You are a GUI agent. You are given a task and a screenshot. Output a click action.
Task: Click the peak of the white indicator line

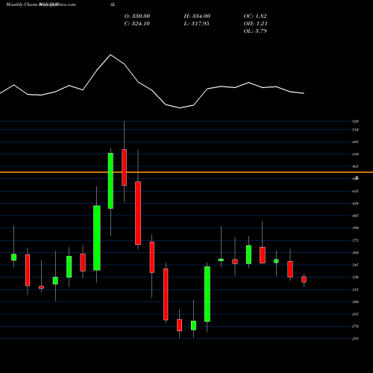pos(110,54)
